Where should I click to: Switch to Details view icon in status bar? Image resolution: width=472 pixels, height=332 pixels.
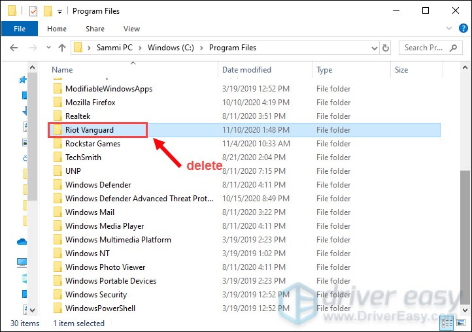pyautogui.click(x=447, y=324)
